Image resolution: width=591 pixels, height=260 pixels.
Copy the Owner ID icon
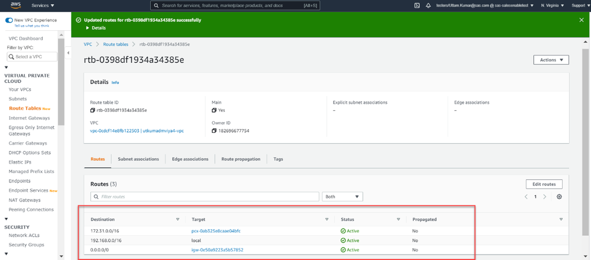click(214, 130)
